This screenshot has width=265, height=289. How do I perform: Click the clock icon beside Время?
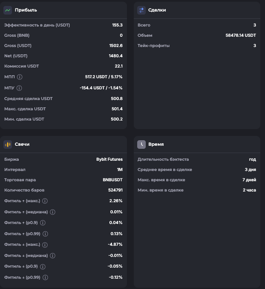[141, 144]
